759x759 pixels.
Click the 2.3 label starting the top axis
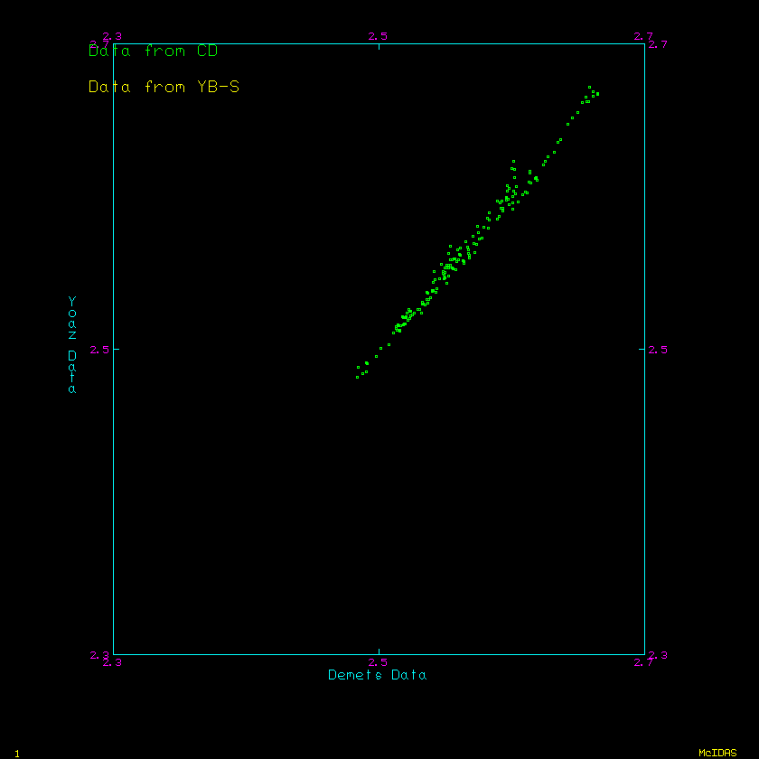[x=113, y=36]
